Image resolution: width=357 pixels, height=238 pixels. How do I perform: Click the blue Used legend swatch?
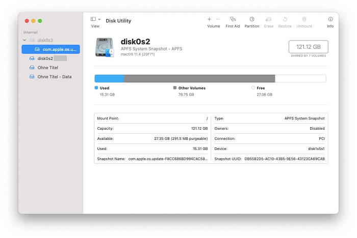coord(96,88)
